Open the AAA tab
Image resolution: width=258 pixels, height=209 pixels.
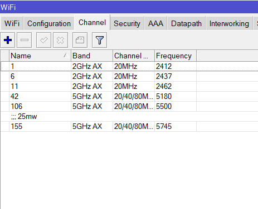point(156,23)
